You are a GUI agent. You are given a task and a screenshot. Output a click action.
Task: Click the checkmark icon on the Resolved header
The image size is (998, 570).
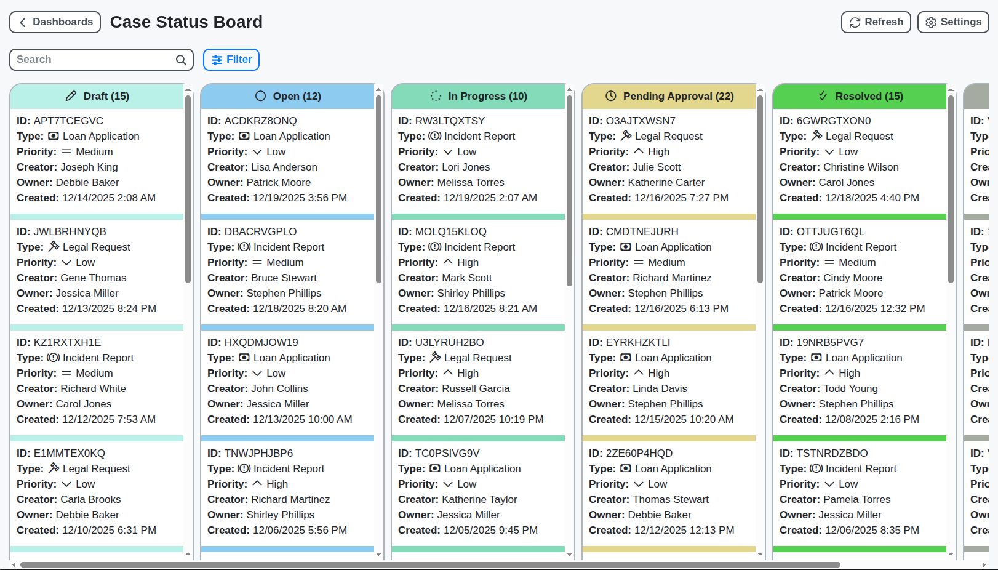823,96
